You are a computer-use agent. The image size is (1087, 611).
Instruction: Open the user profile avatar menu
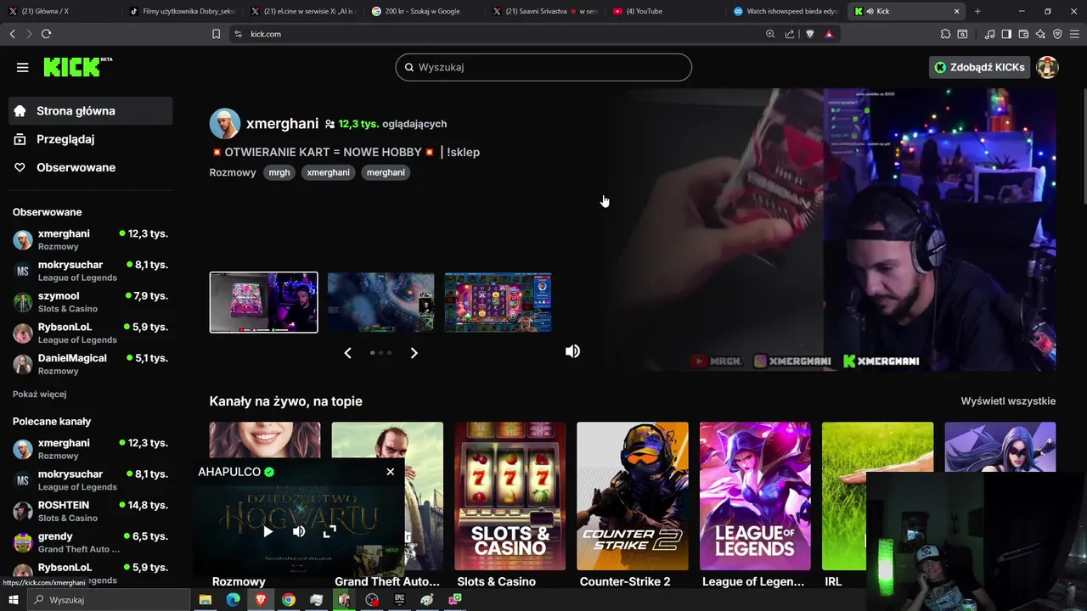point(1047,67)
